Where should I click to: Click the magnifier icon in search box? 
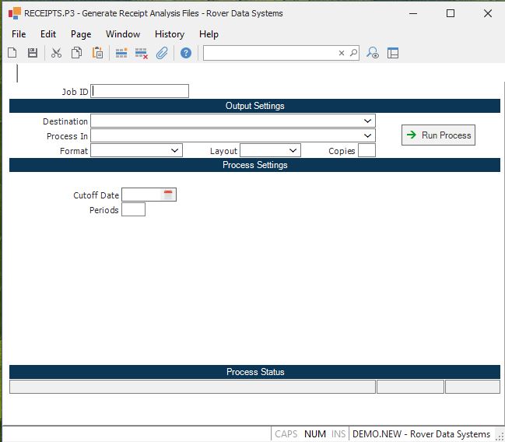click(x=353, y=53)
